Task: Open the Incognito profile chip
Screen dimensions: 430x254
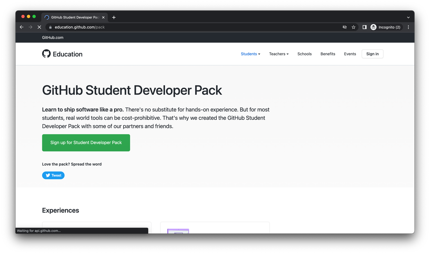Action: tap(386, 27)
